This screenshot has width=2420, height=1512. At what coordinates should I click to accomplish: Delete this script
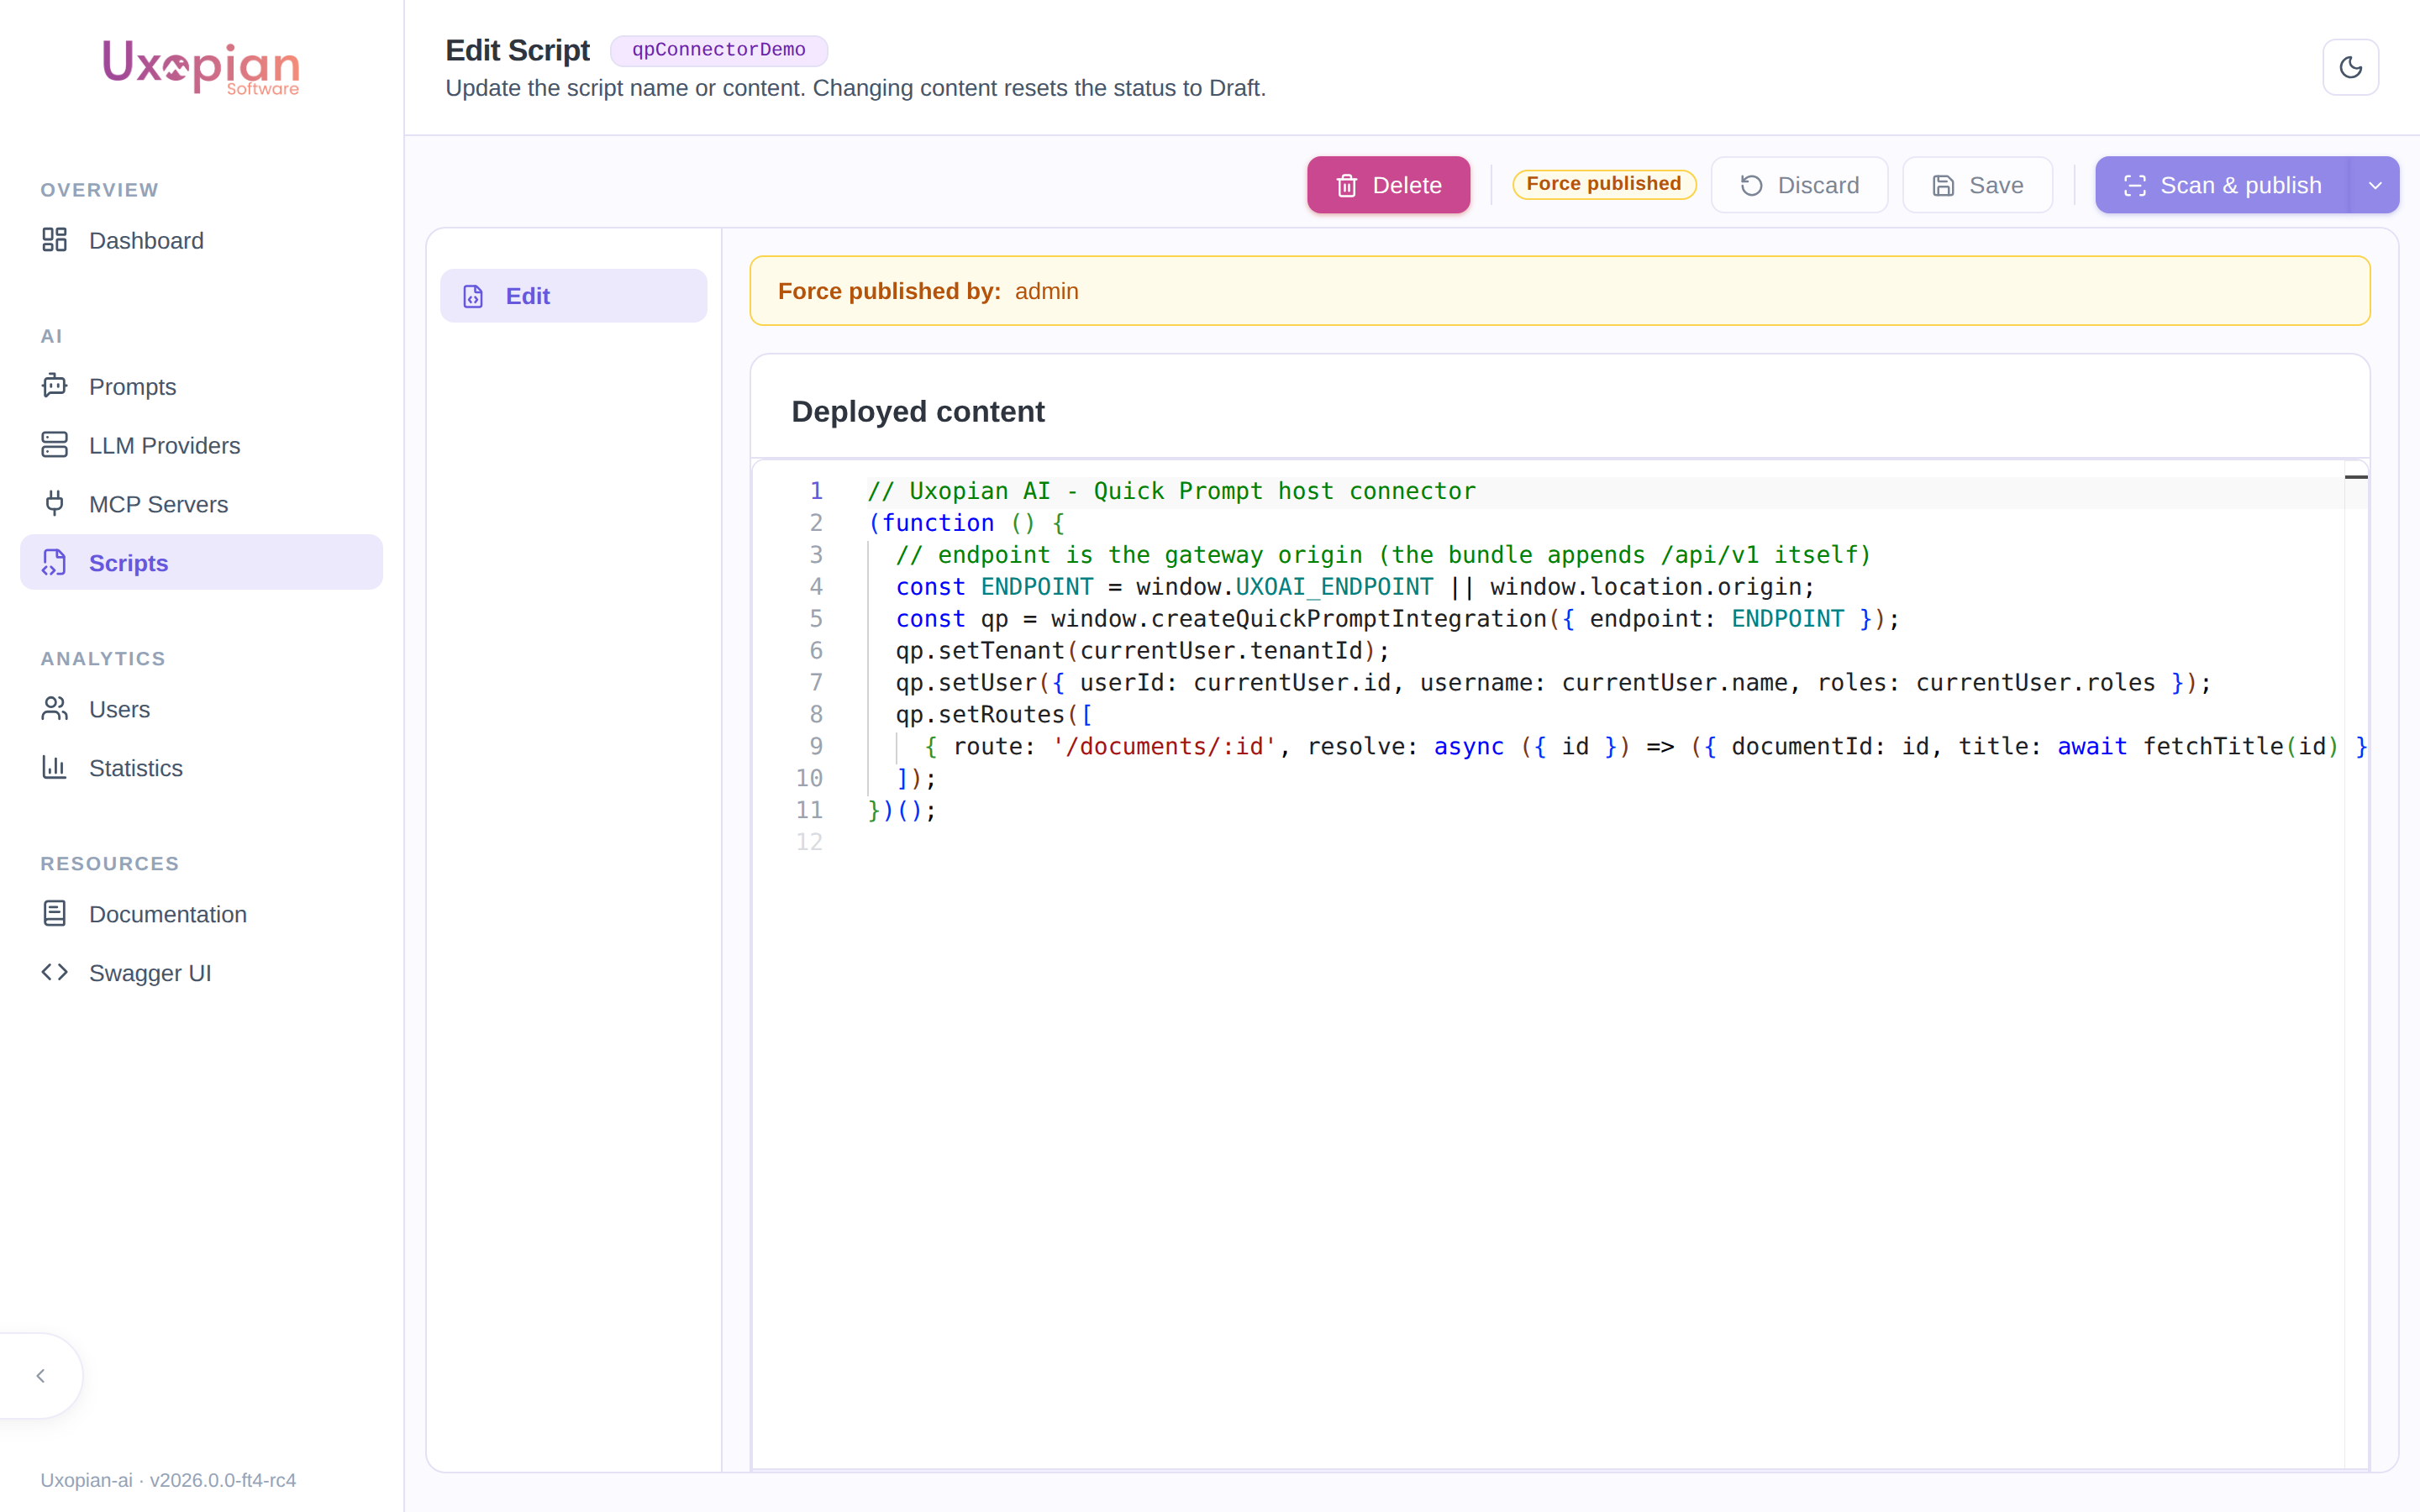[x=1388, y=185]
